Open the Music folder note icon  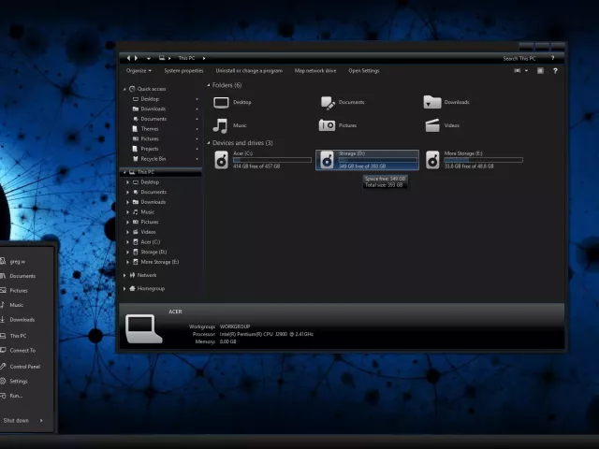[x=221, y=125]
